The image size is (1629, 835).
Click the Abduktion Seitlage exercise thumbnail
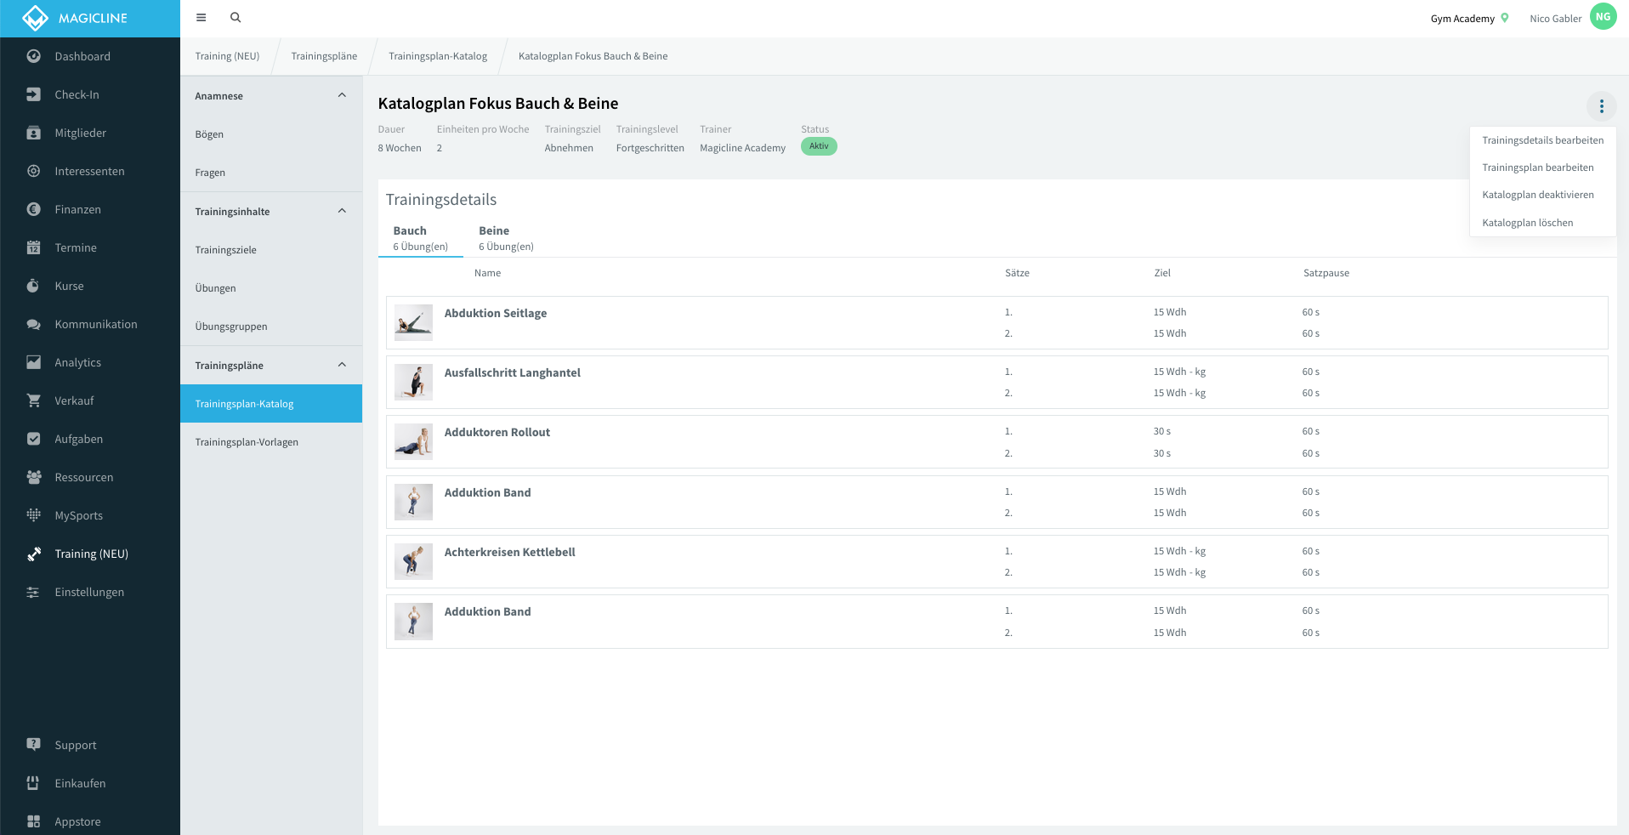click(413, 323)
